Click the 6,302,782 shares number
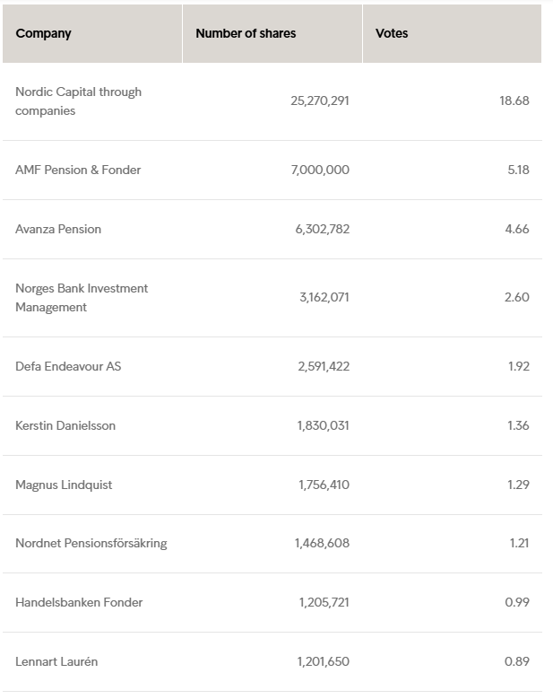Image resolution: width=553 pixels, height=699 pixels. point(322,229)
